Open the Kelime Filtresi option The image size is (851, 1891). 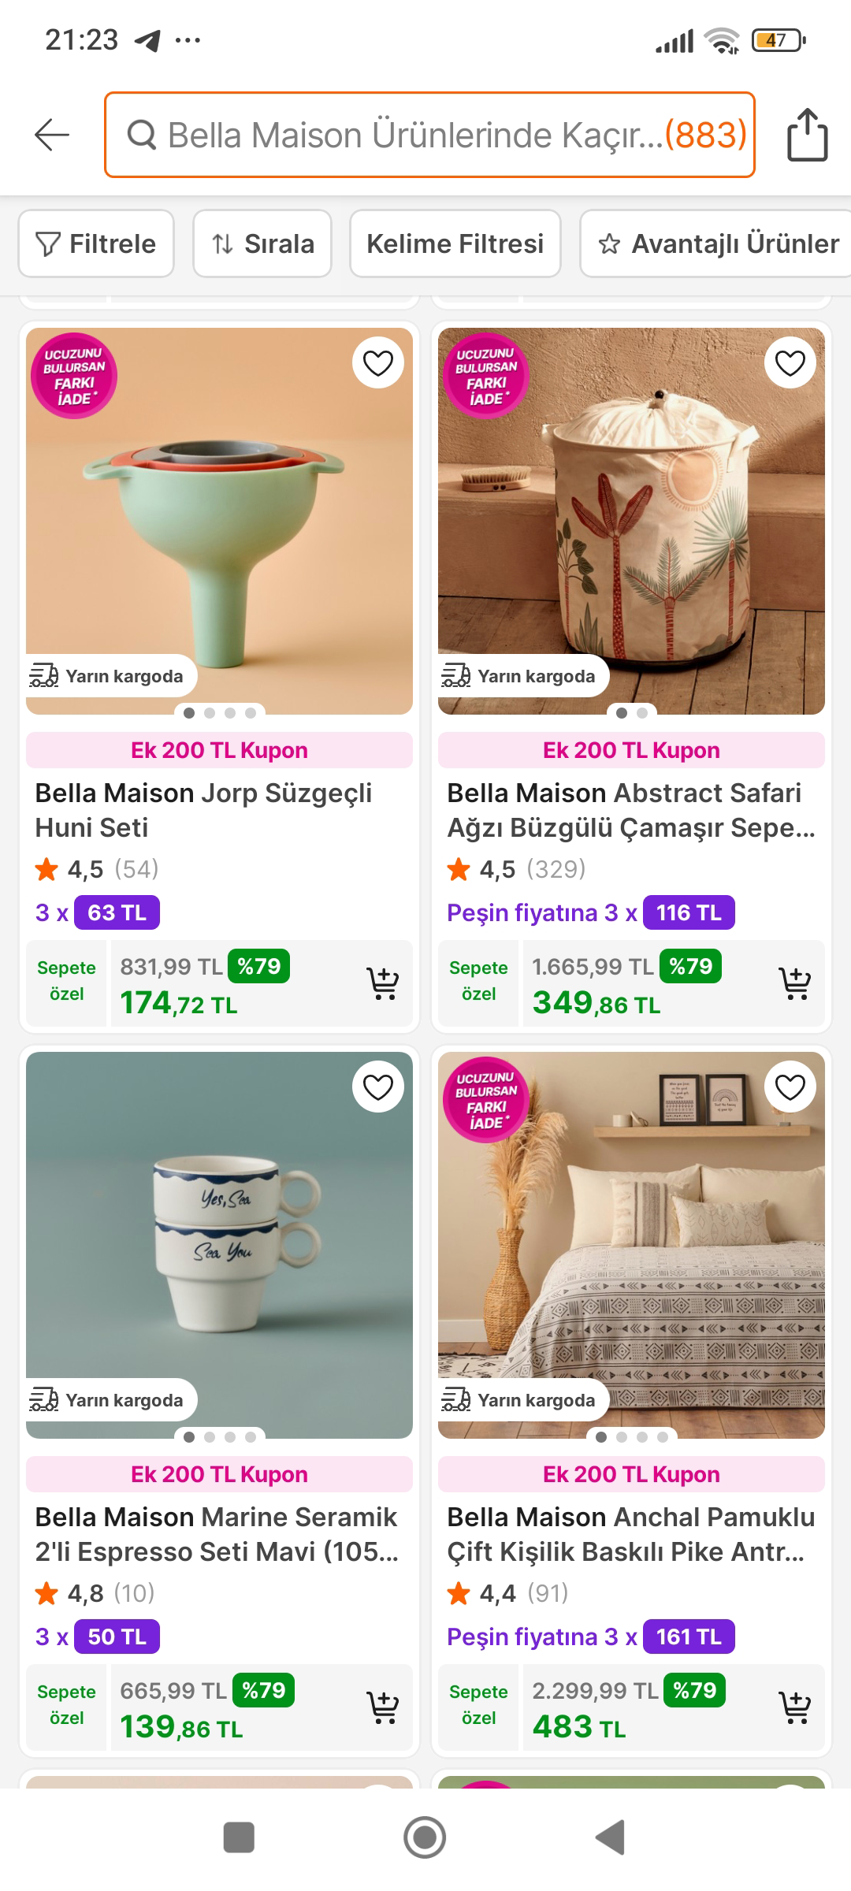click(455, 244)
